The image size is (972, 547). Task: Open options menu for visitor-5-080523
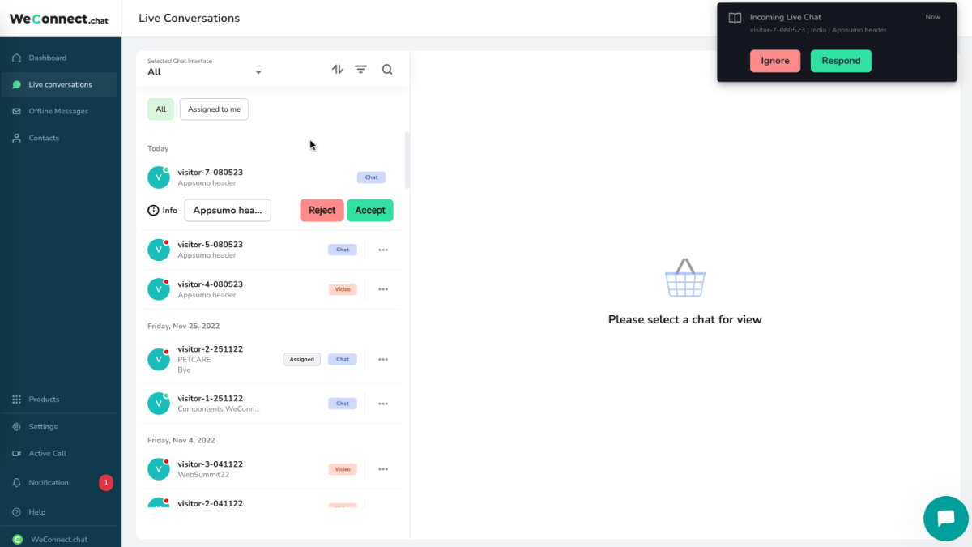pyautogui.click(x=382, y=250)
